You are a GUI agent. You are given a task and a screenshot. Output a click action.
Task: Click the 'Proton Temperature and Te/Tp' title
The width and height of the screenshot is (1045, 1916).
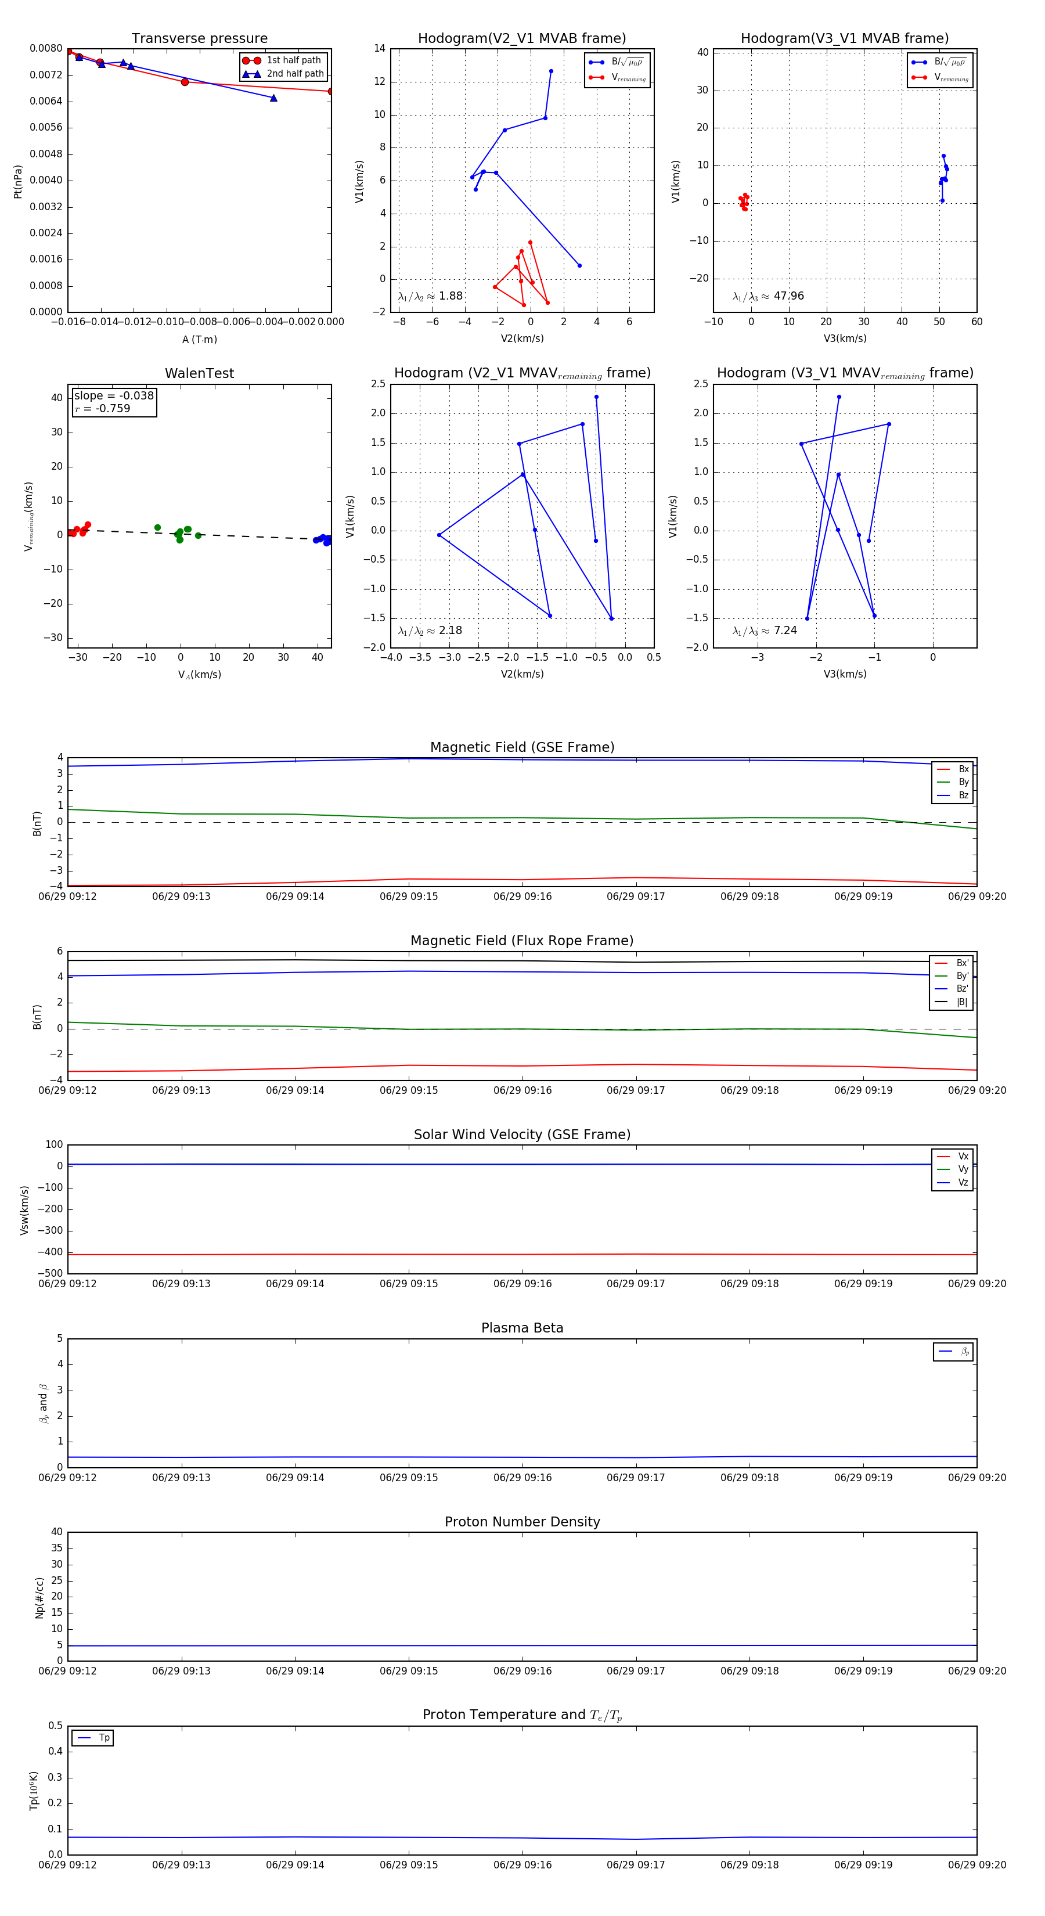(522, 1715)
